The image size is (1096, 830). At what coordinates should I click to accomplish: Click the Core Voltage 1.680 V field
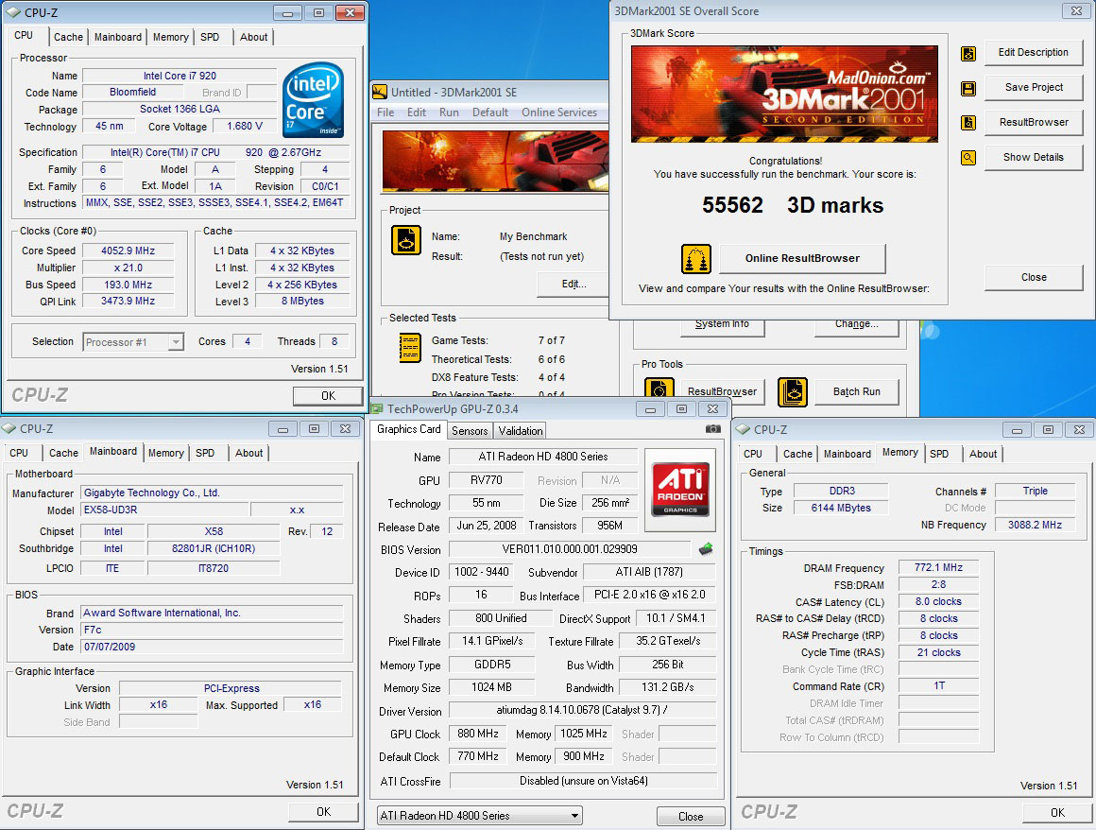point(245,126)
